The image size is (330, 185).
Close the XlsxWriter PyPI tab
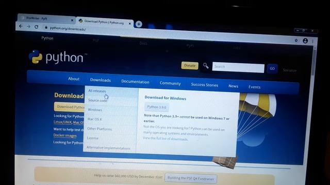click(x=72, y=20)
